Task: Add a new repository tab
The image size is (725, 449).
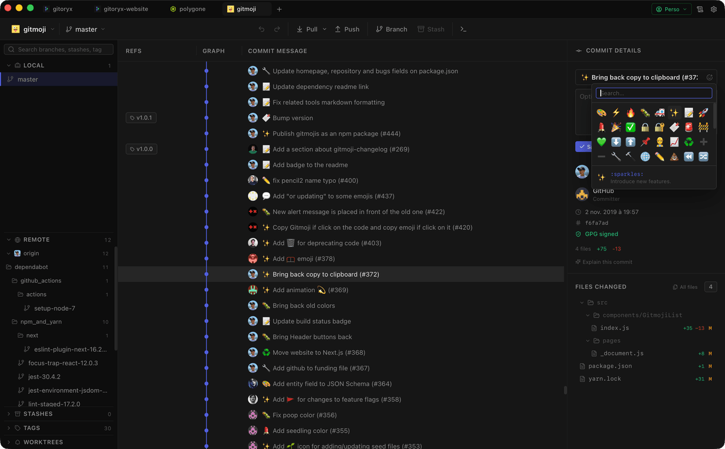Action: tap(279, 9)
